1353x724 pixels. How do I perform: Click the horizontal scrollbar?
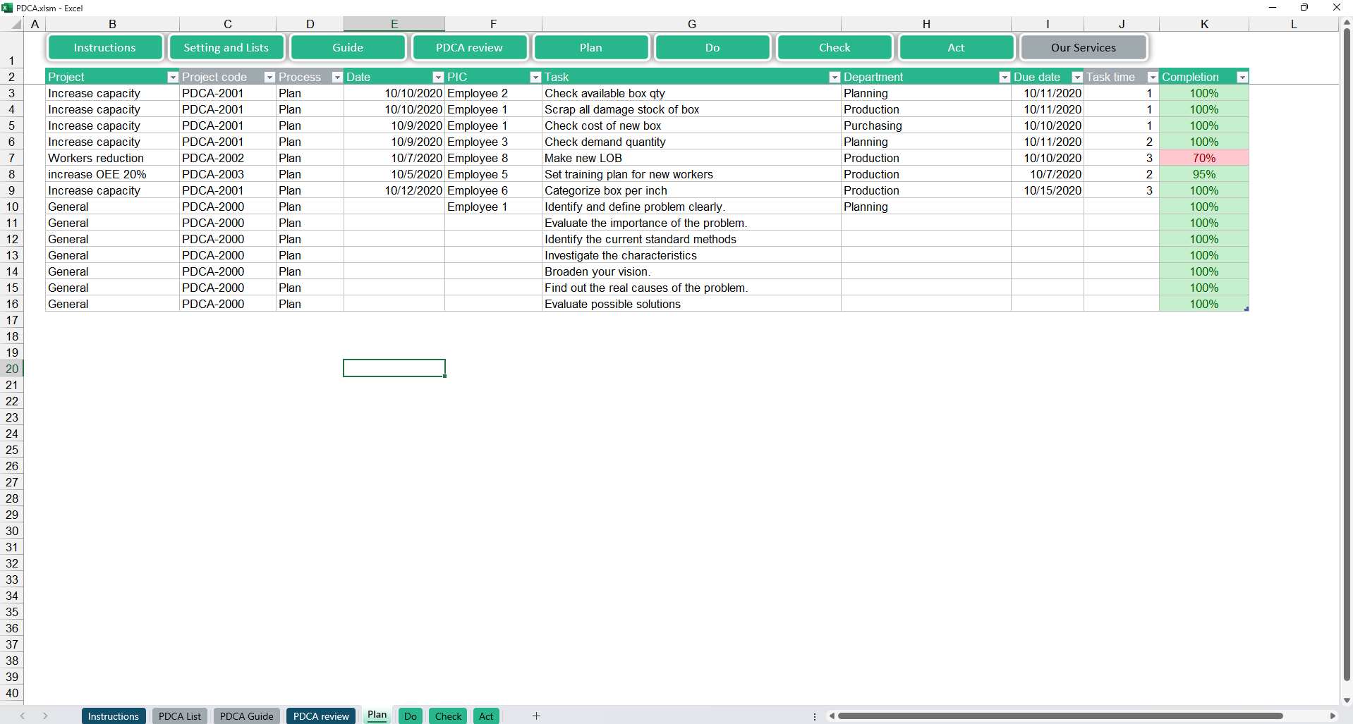1058,716
